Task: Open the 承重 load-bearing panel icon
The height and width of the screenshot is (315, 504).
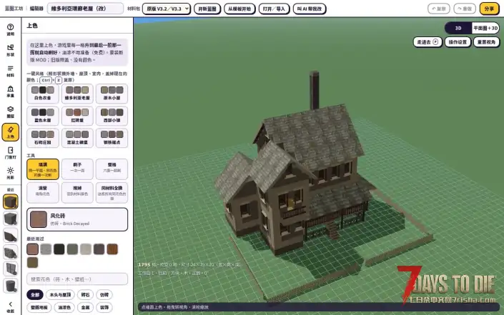Action: pos(10,91)
